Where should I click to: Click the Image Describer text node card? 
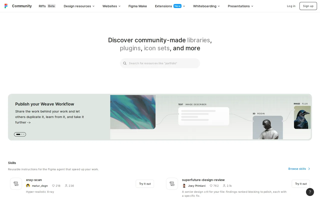204,116
